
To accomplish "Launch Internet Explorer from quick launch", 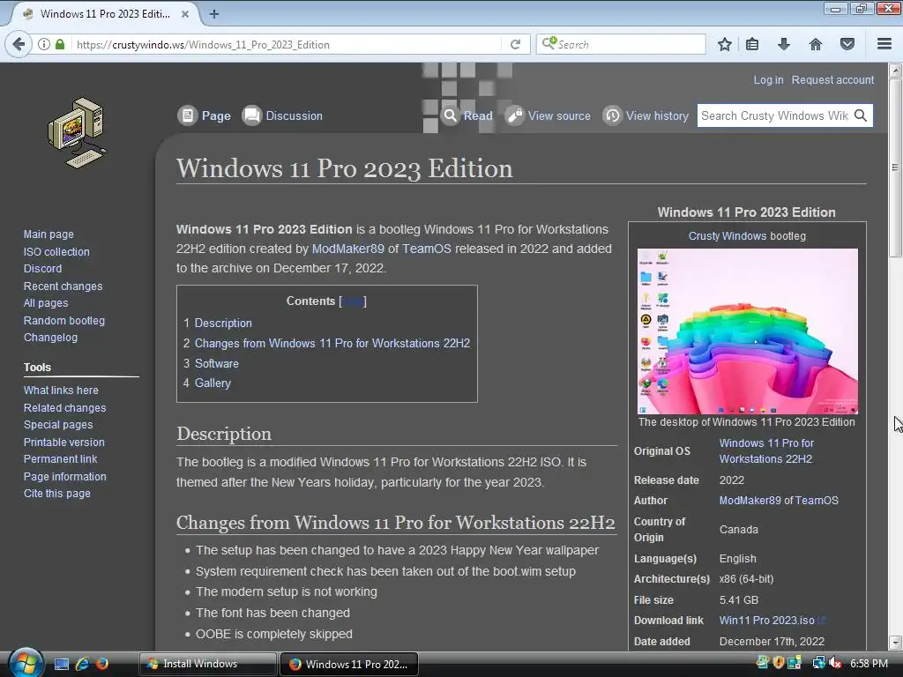I will 82,664.
